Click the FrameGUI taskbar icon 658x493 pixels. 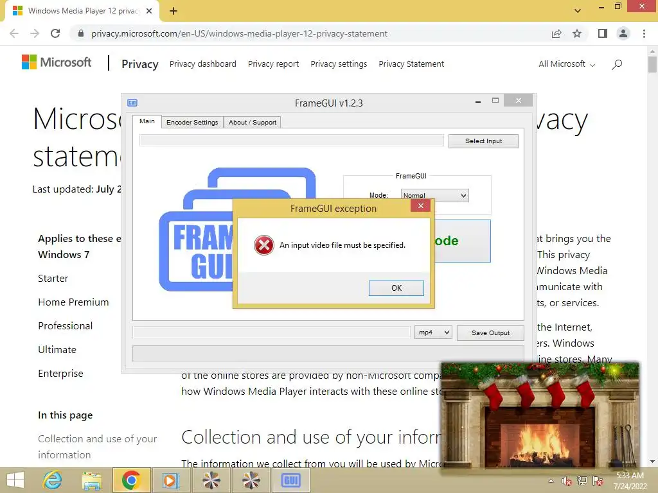click(x=291, y=480)
